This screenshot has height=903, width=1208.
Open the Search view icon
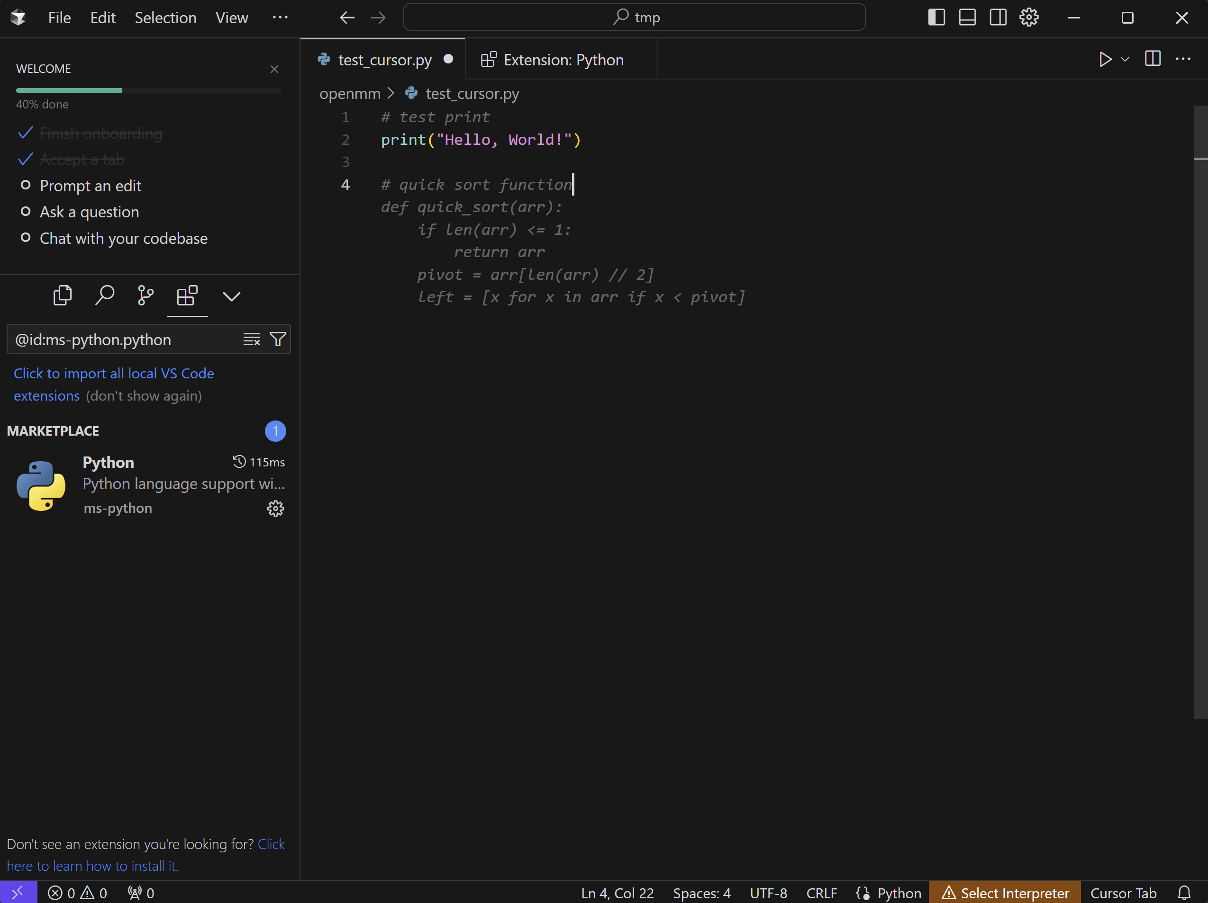click(104, 296)
